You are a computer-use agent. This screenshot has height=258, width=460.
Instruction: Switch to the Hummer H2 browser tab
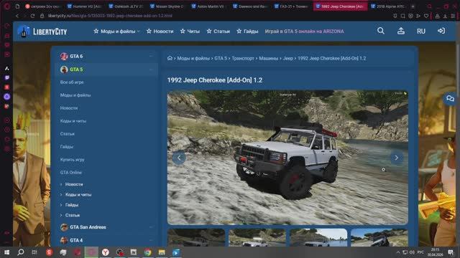coord(85,6)
